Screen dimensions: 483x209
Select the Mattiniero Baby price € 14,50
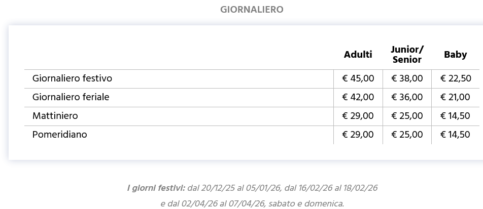click(x=455, y=116)
